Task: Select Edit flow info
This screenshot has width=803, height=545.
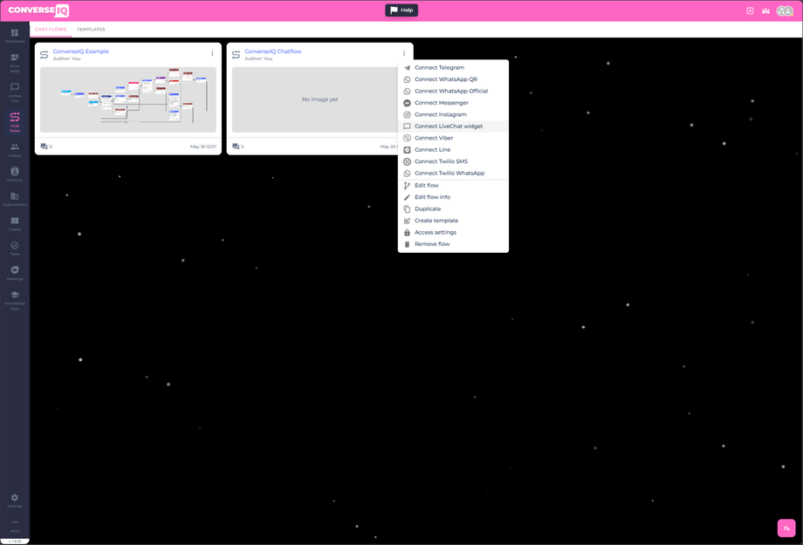Action: tap(453, 197)
